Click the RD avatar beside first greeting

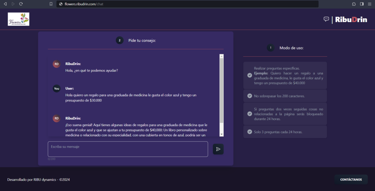[x=56, y=64]
